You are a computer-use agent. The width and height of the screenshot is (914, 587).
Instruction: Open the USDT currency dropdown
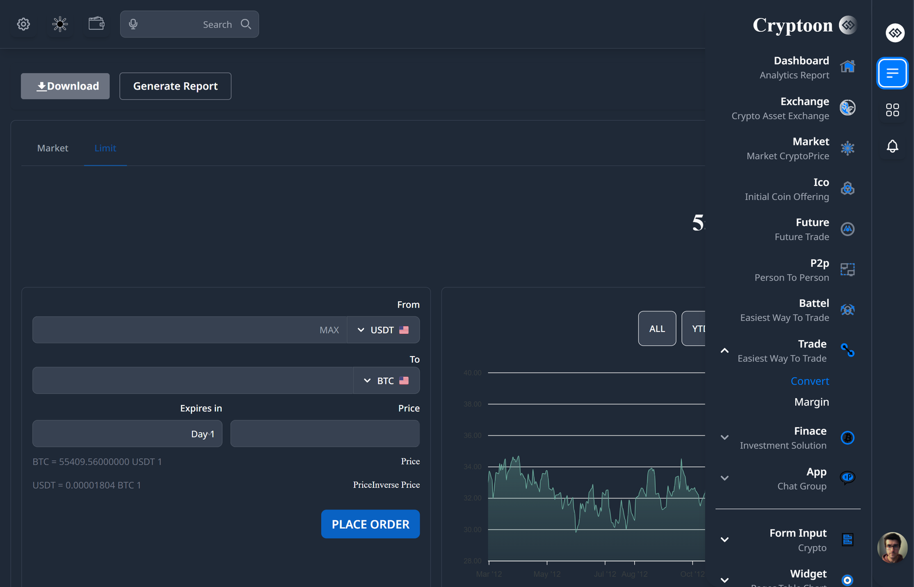tap(383, 330)
